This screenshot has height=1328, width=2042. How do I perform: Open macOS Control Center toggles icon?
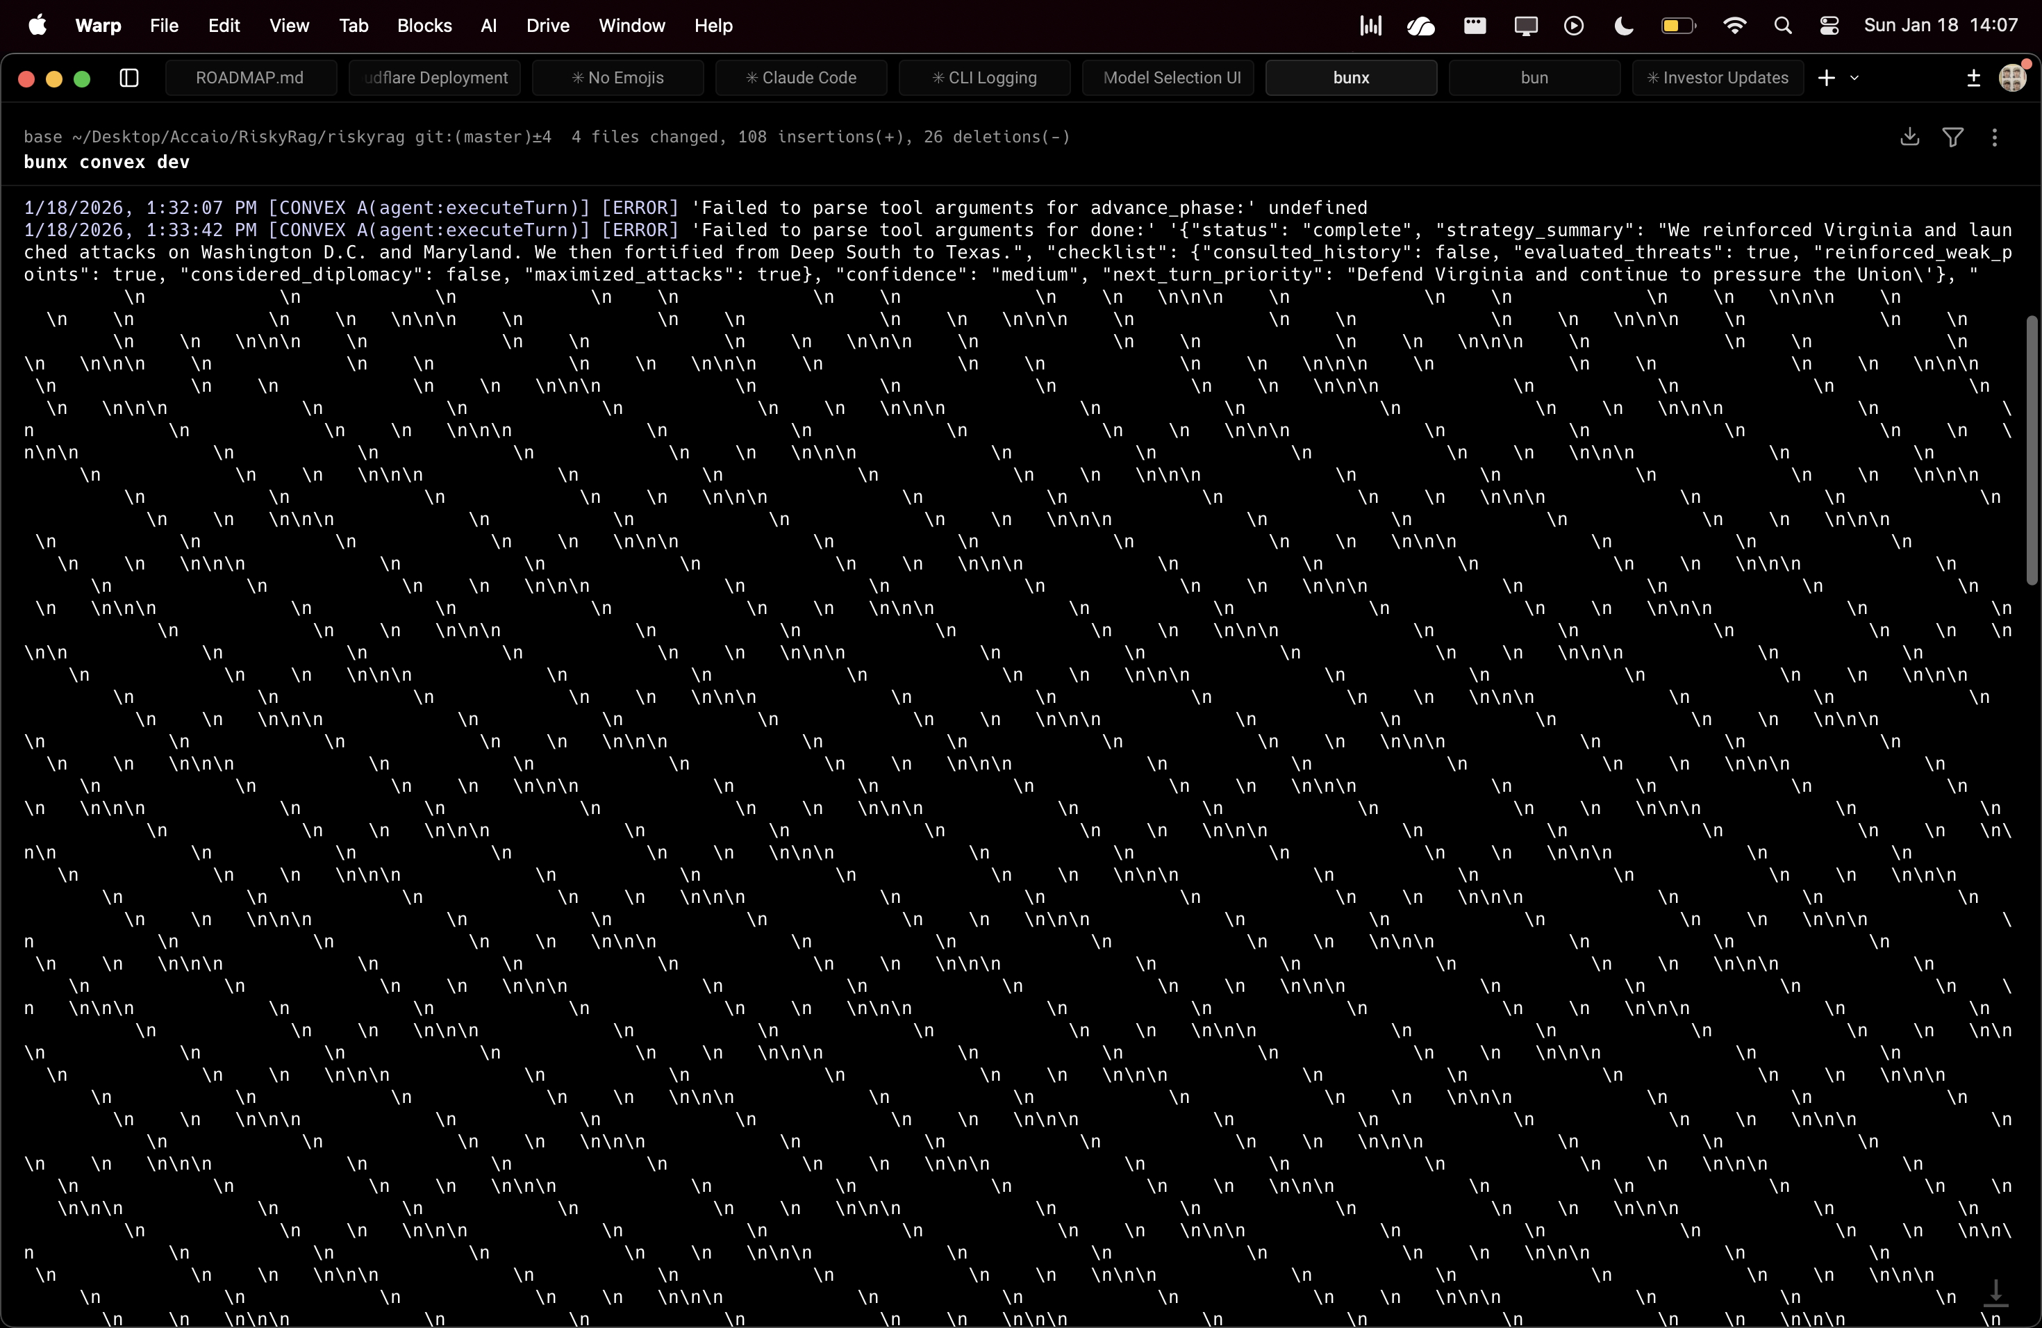pos(1828,26)
